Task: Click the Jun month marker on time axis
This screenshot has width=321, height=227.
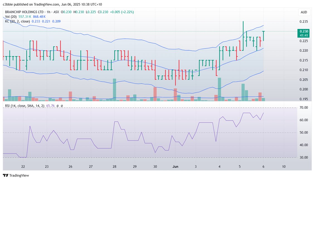Action: click(x=175, y=167)
